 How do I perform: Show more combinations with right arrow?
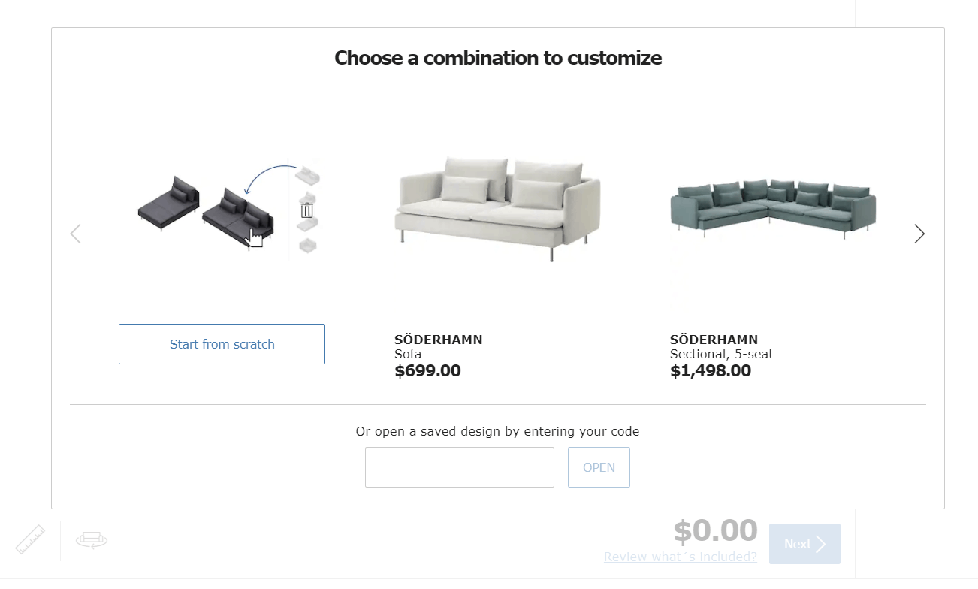coord(919,234)
